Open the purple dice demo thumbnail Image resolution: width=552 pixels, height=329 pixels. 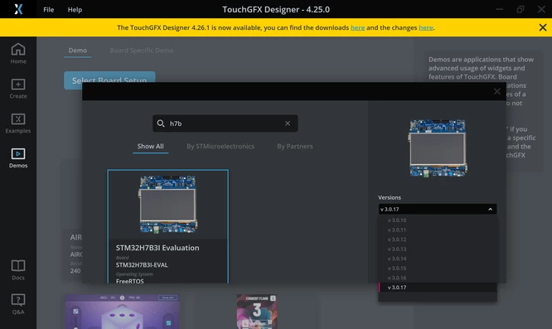coord(122,312)
